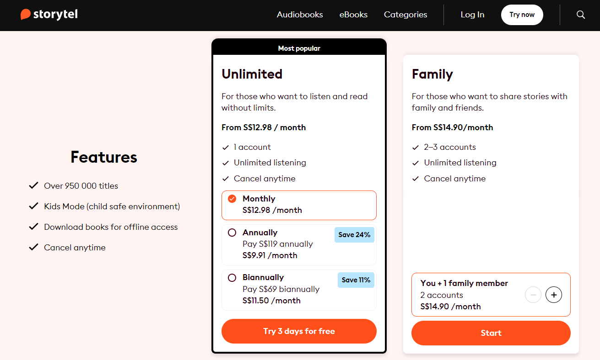Screen dimensions: 600x360
Task: Click 'S$9.91 /month' price
Action: coord(270,255)
